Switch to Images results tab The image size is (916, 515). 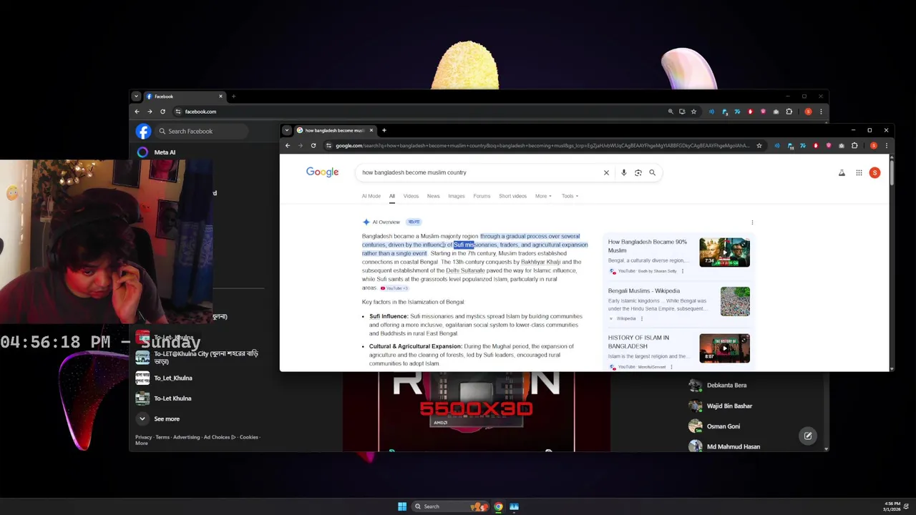click(x=457, y=196)
